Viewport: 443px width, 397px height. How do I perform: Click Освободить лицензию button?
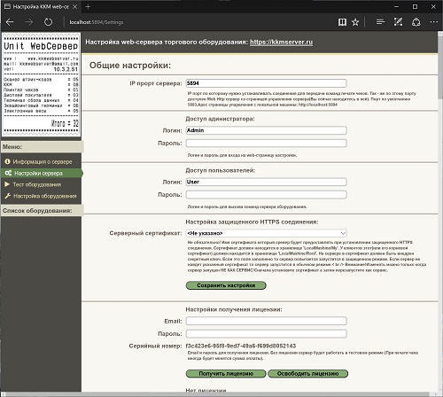pos(307,373)
